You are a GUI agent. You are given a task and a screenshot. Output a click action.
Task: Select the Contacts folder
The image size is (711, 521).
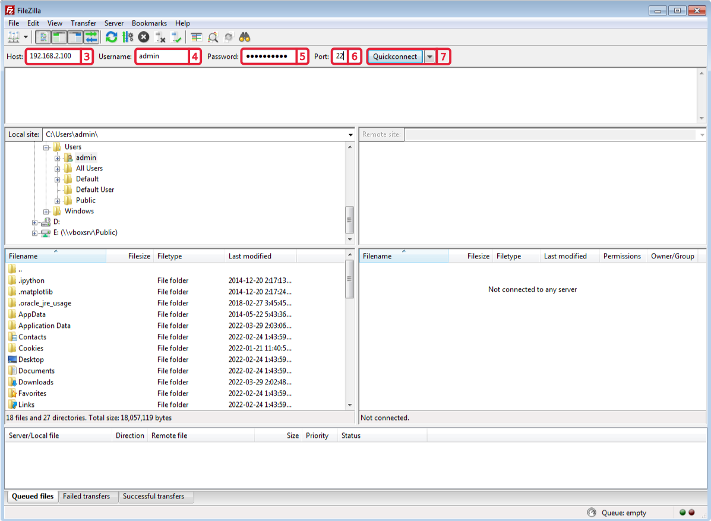pyautogui.click(x=32, y=337)
